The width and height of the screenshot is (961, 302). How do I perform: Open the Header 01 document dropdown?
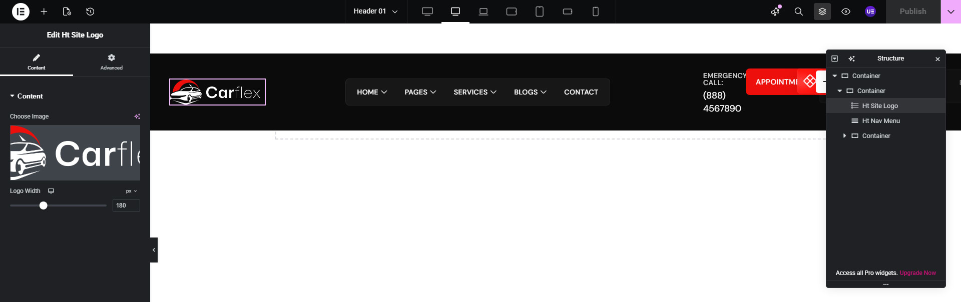point(375,11)
